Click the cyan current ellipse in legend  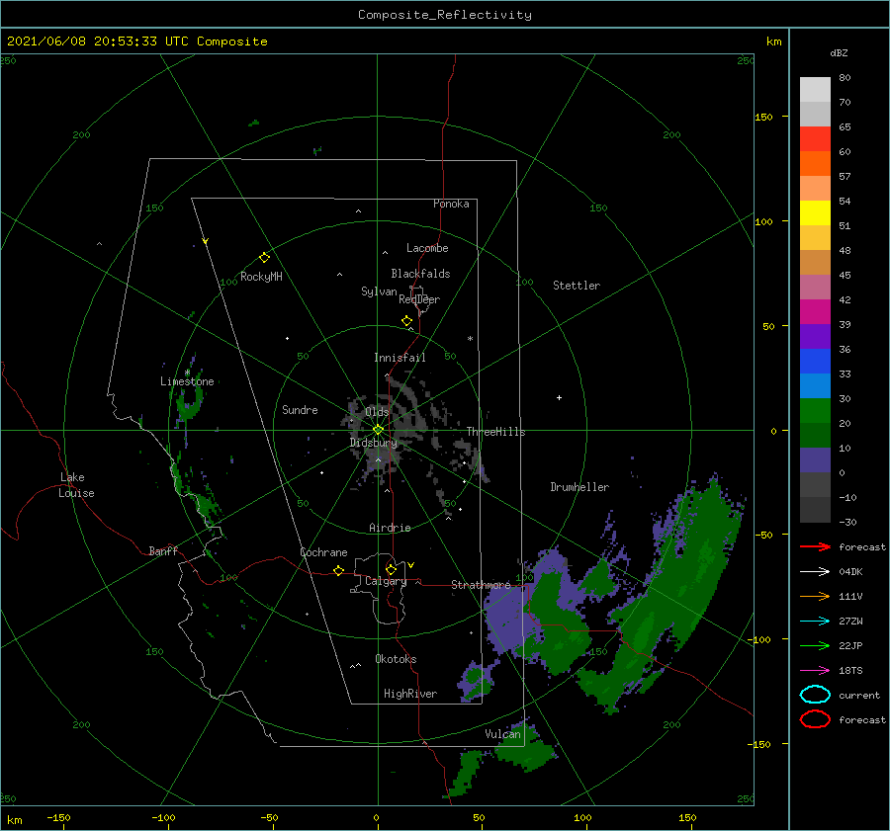(x=815, y=695)
